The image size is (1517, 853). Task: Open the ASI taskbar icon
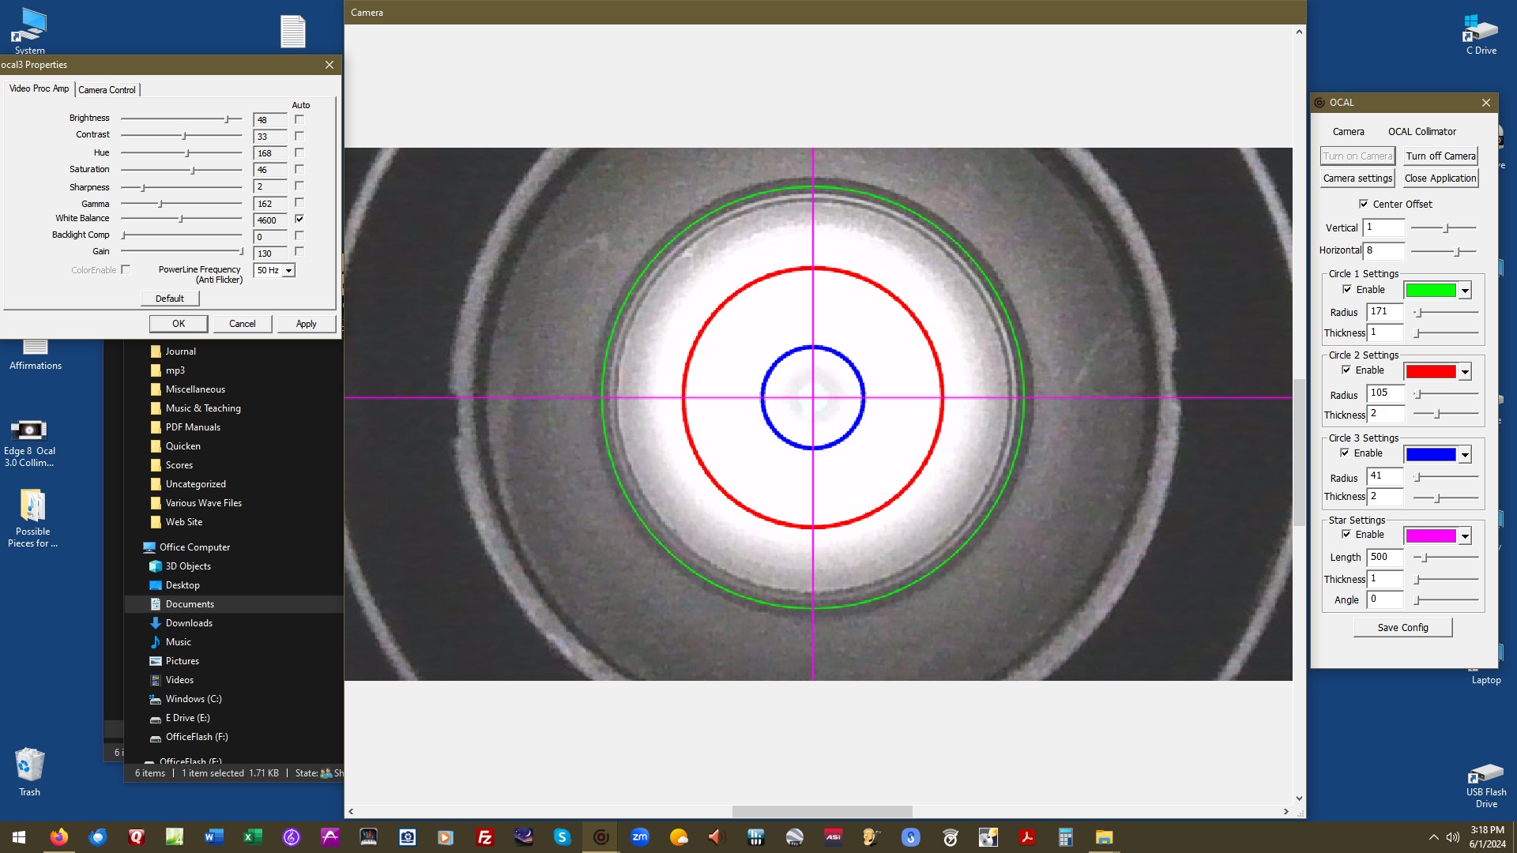pos(834,837)
